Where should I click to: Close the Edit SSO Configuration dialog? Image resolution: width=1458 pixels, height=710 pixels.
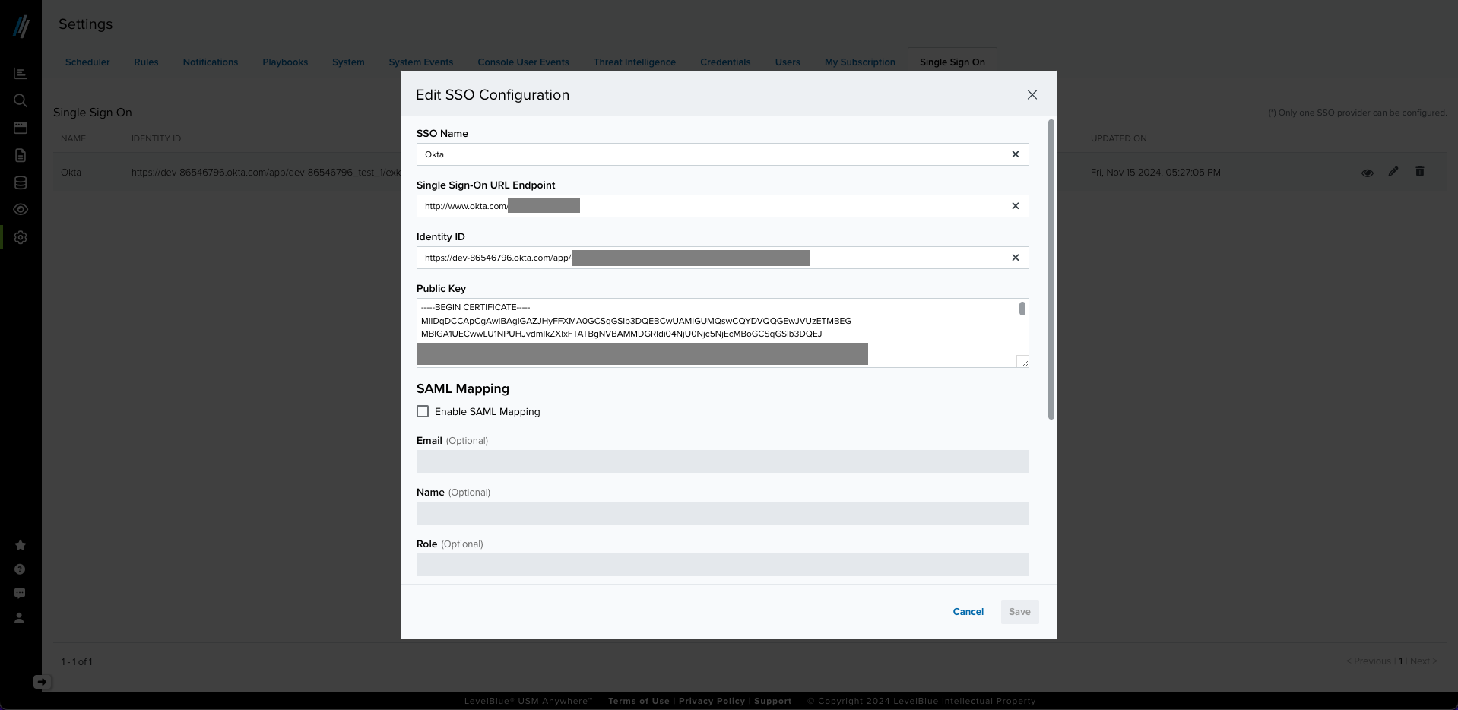[x=1032, y=95]
